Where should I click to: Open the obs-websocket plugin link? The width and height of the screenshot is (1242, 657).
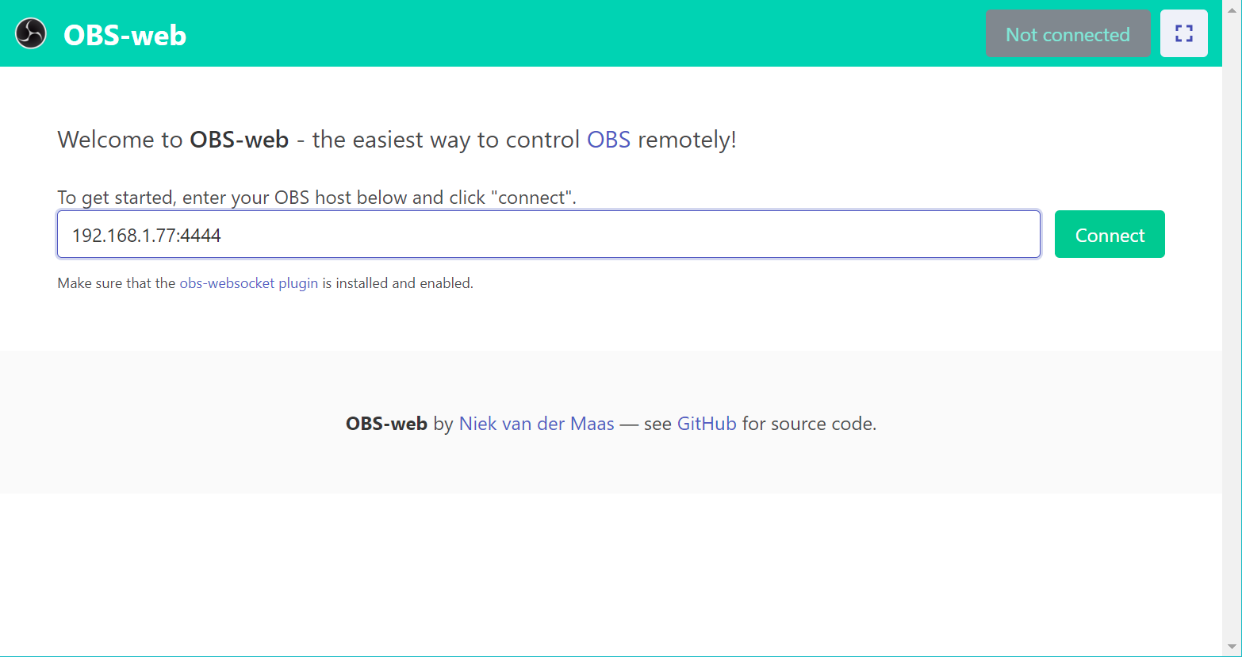click(248, 283)
